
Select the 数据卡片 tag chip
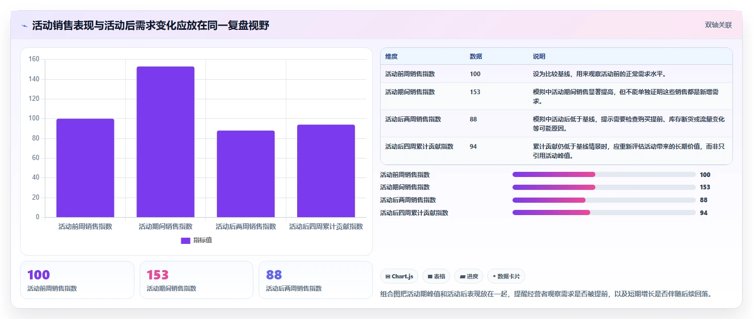[506, 276]
